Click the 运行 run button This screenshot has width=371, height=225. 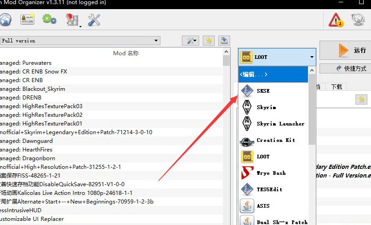point(345,50)
